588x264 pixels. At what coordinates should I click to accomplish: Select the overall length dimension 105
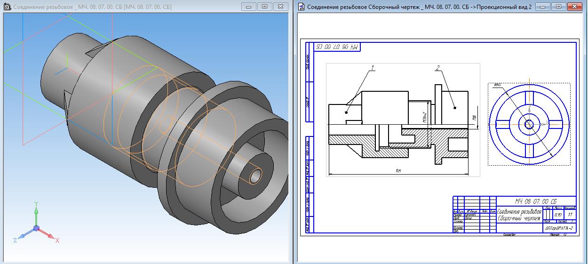[x=398, y=172]
